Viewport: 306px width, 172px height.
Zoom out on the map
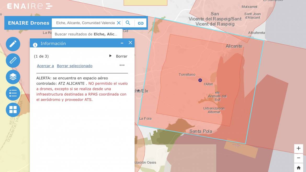pos(298,158)
